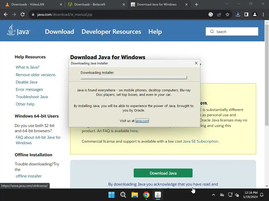Viewport: 269px width, 201px height.
Task: Open the Other help link
Action: [x=25, y=104]
